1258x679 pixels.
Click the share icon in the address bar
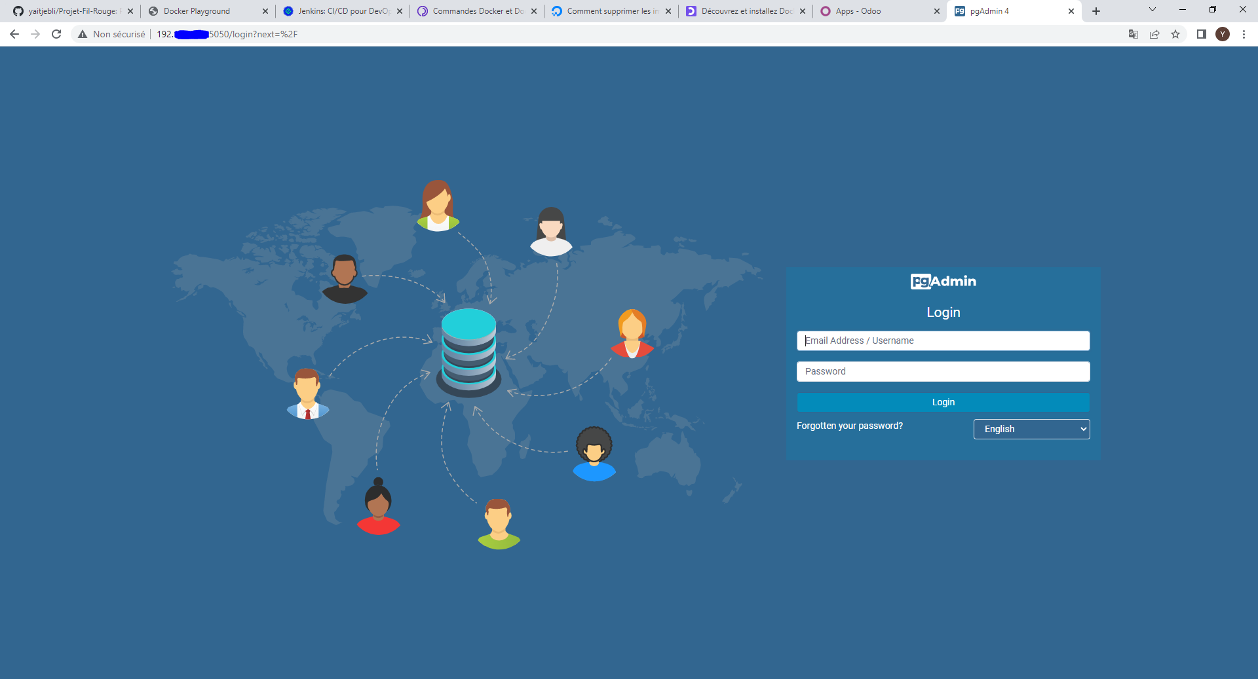[1154, 34]
